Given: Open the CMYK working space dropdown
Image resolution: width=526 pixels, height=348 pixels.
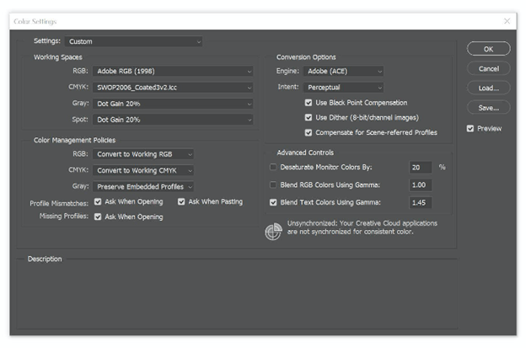Looking at the screenshot, I should click(173, 88).
